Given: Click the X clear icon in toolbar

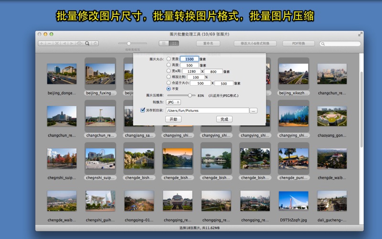Looking at the screenshot, I should coord(57,43).
